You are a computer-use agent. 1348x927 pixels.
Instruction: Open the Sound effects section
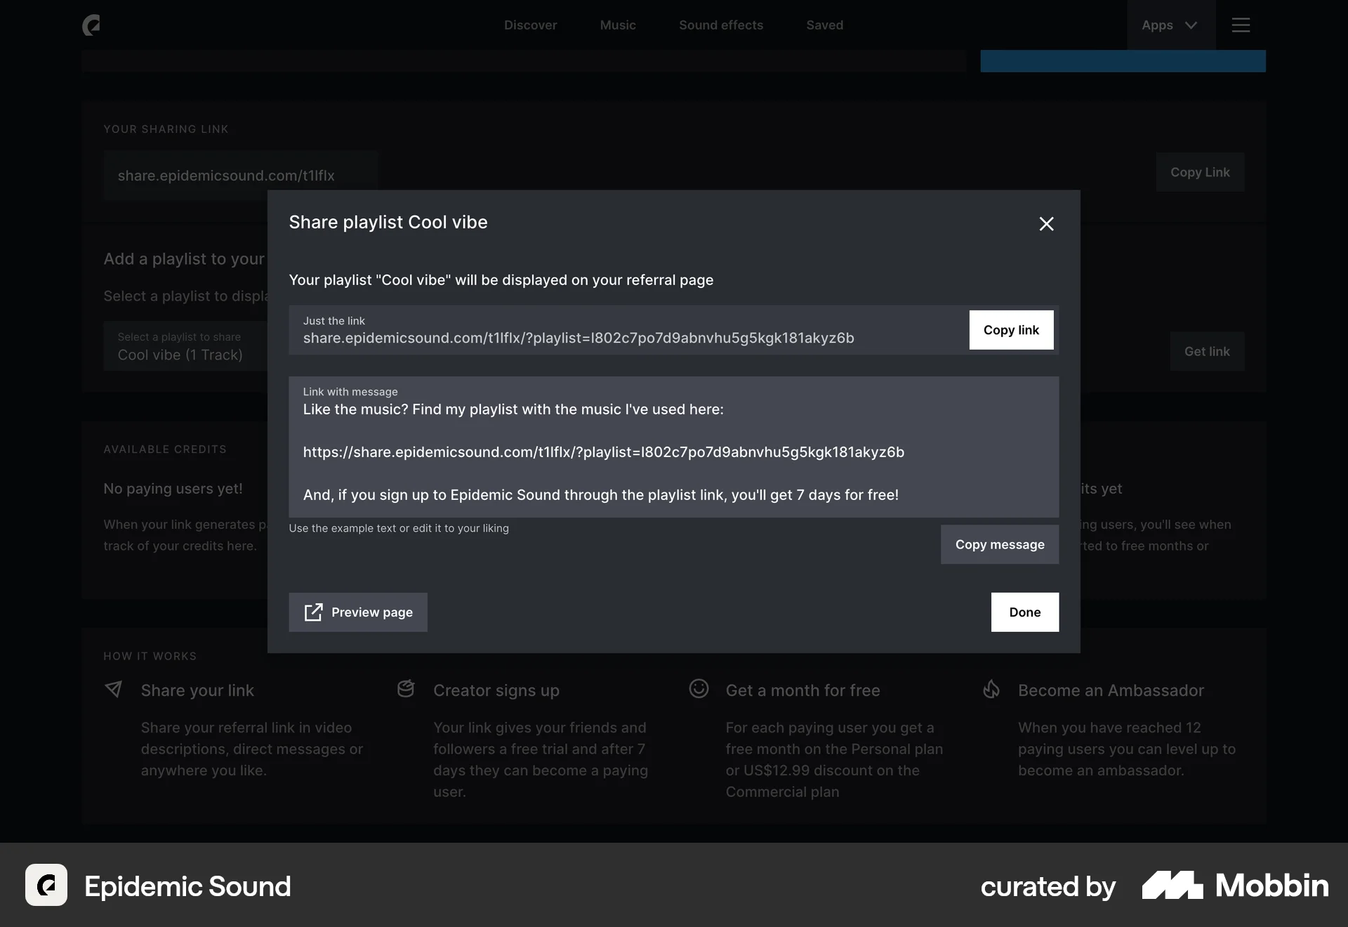pyautogui.click(x=721, y=25)
